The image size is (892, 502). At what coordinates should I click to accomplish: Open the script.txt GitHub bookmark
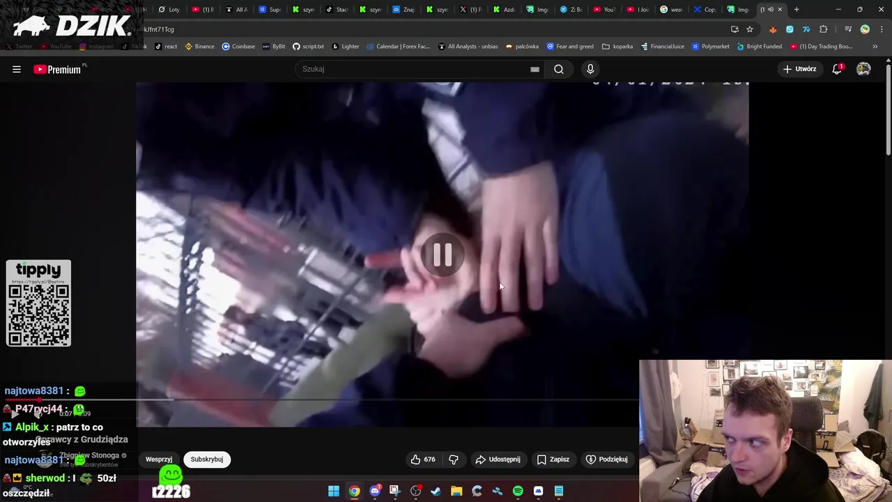point(308,47)
